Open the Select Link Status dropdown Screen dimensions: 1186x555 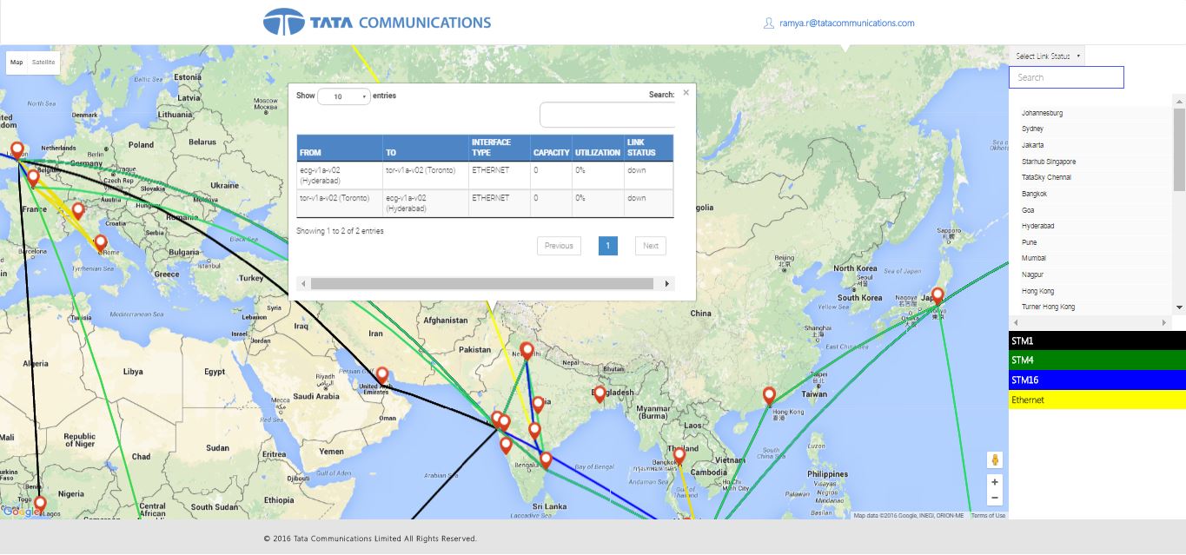point(1047,56)
